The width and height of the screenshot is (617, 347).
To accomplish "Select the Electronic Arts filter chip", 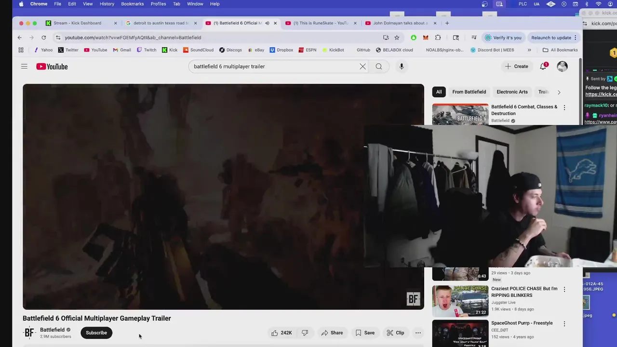I will (x=512, y=92).
